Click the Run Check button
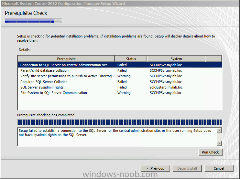 (x=210, y=152)
